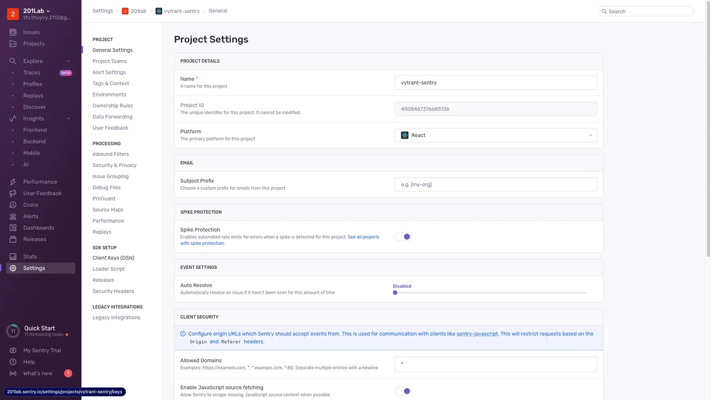Click the Help question mark icon

(13, 362)
